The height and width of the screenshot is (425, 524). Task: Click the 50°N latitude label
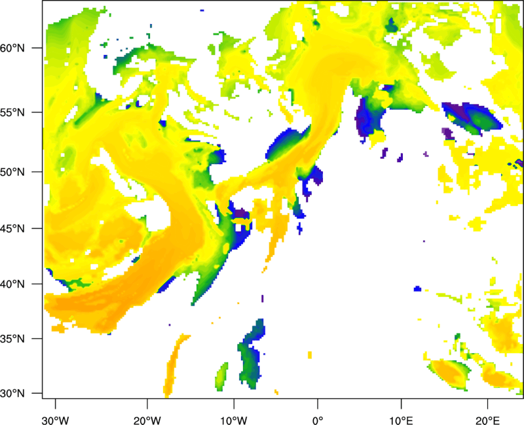[12, 173]
